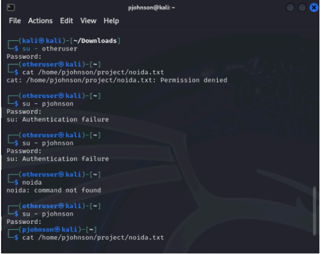Click the 'noida: command not found' line
Screen dimensions: 321x254
pyautogui.click(x=54, y=190)
